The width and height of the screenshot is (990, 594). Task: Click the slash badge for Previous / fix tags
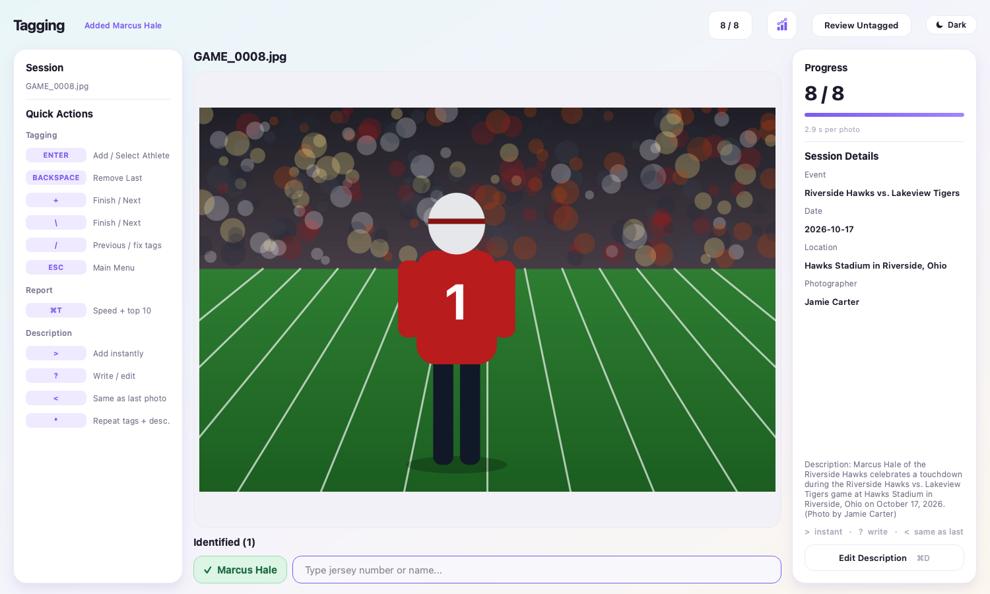click(56, 245)
